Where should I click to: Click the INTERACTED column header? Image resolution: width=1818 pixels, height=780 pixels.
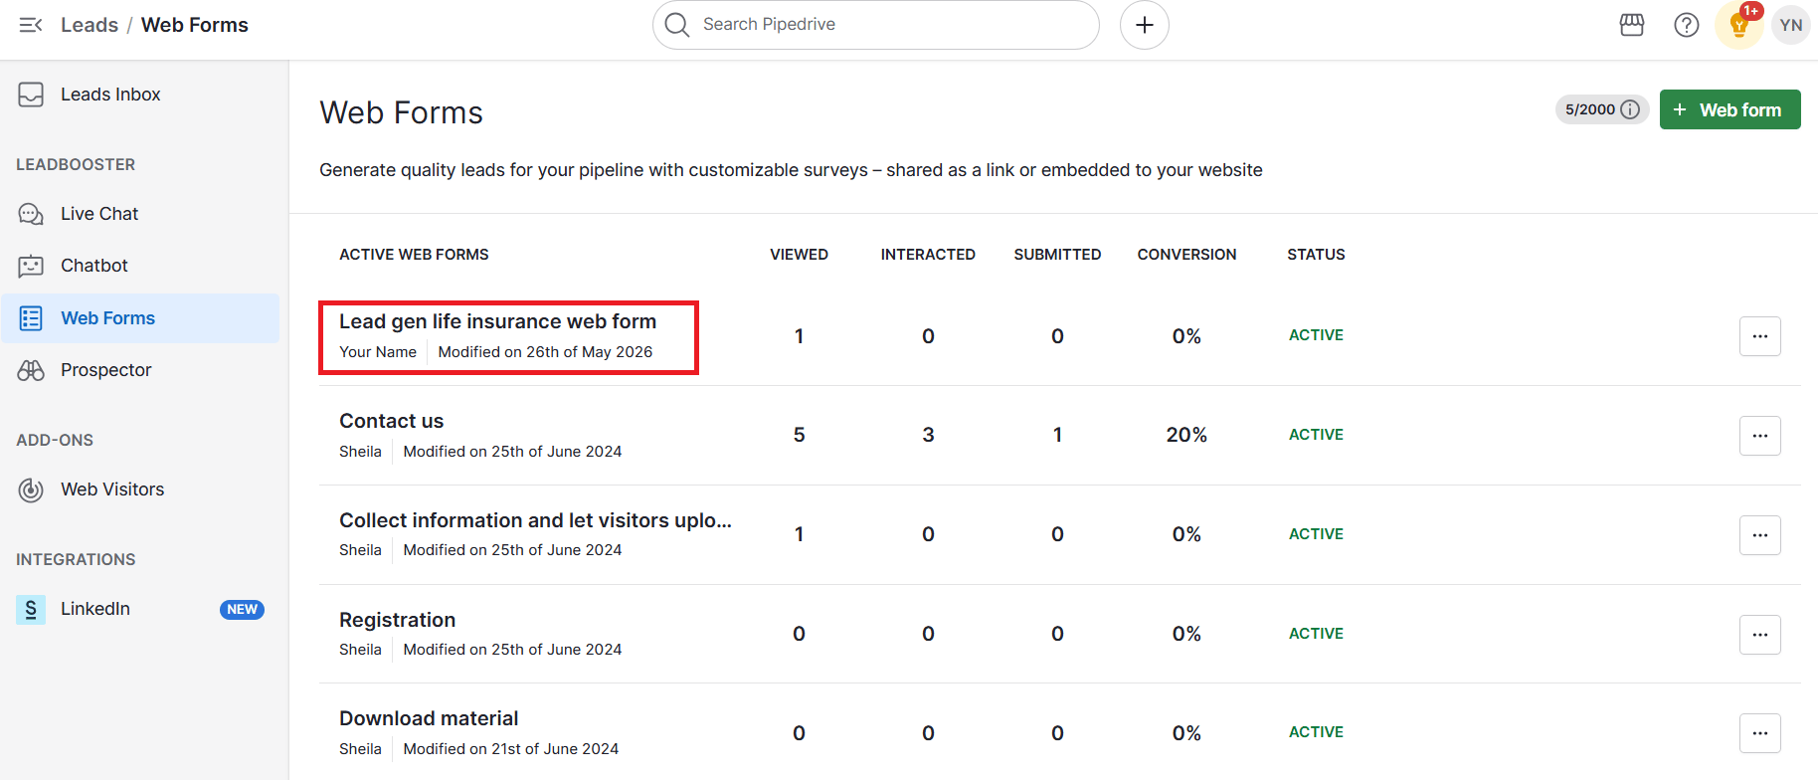tap(928, 255)
